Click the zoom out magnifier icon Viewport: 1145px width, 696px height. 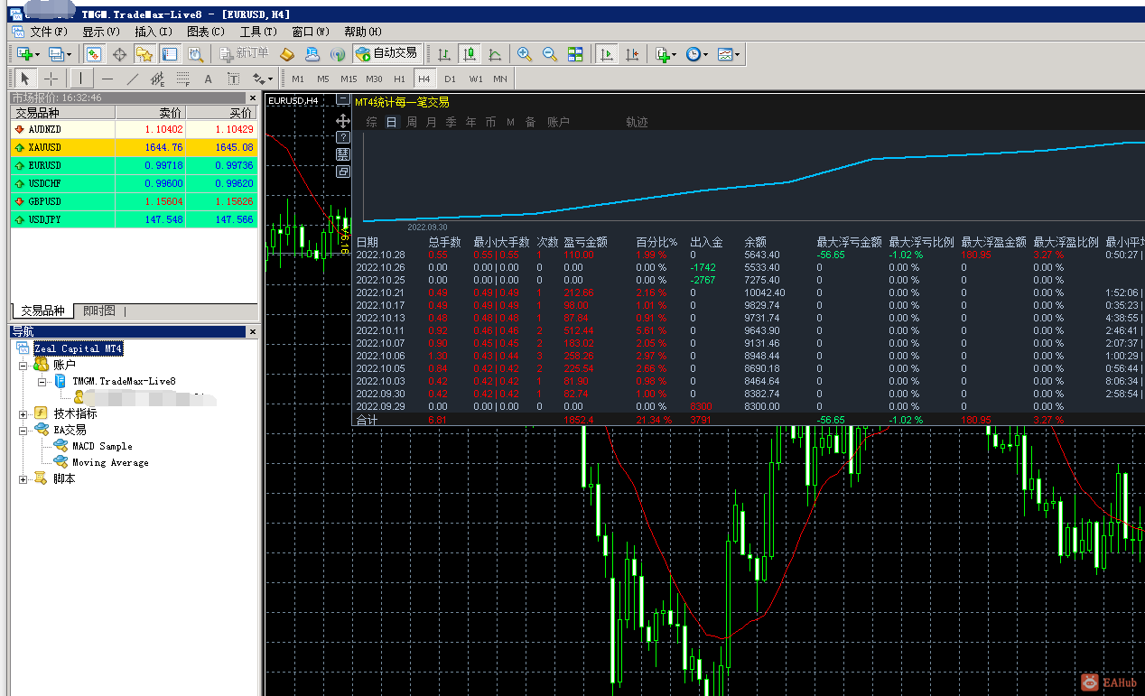coord(549,54)
